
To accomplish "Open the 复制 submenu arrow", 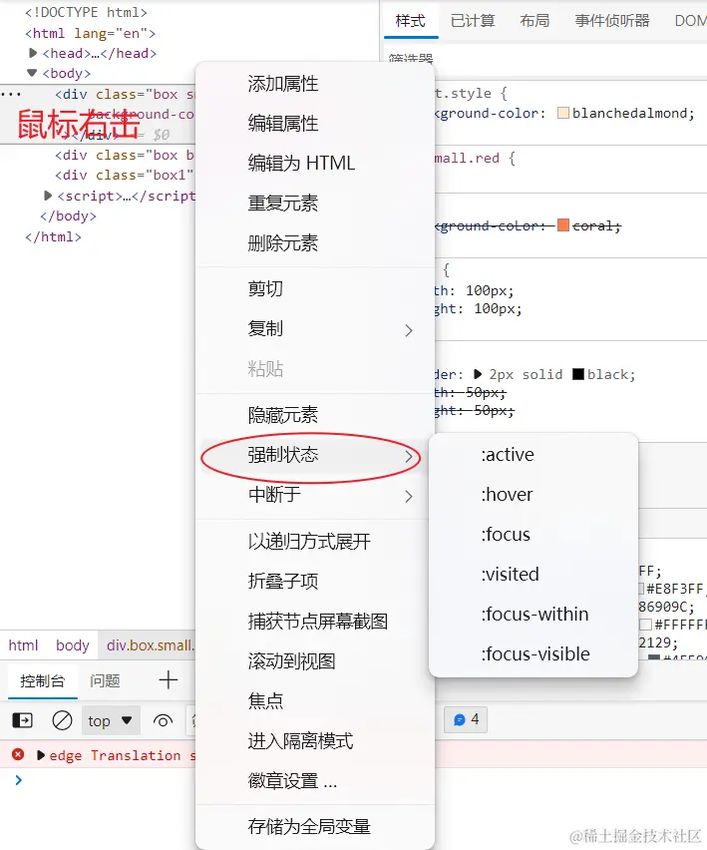I will 409,330.
